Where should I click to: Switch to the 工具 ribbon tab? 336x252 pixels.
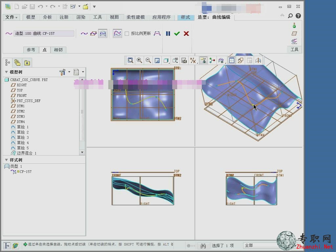point(97,17)
